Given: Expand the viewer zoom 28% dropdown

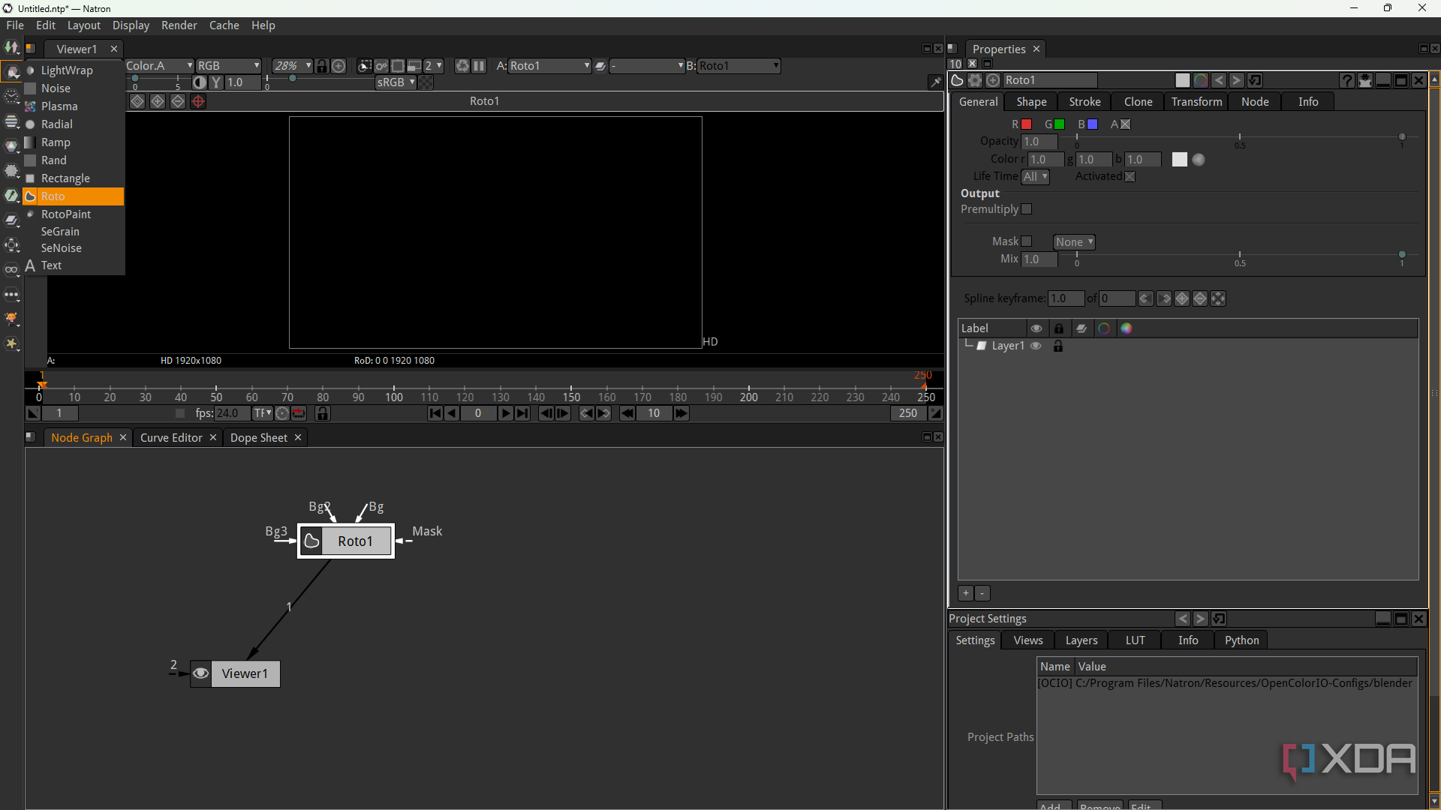Looking at the screenshot, I should (x=292, y=66).
